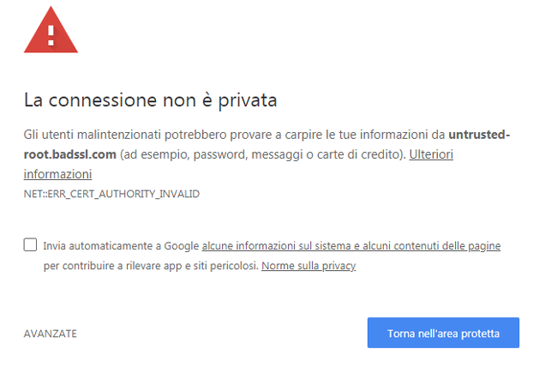The width and height of the screenshot is (551, 367).
Task: Click the bold 'untrusted-' domain text
Action: [479, 135]
